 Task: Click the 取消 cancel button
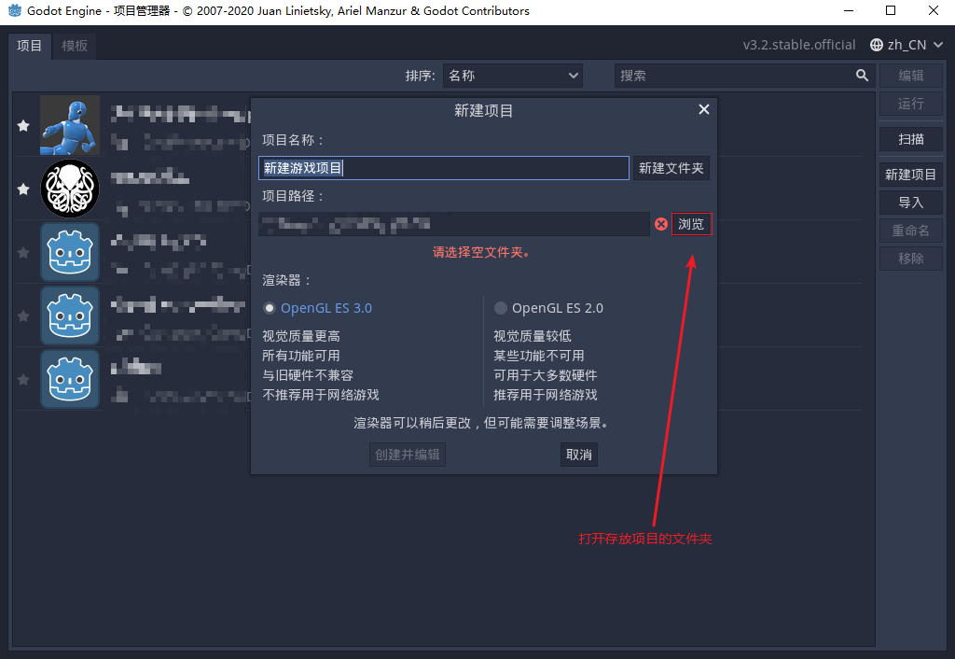(578, 455)
